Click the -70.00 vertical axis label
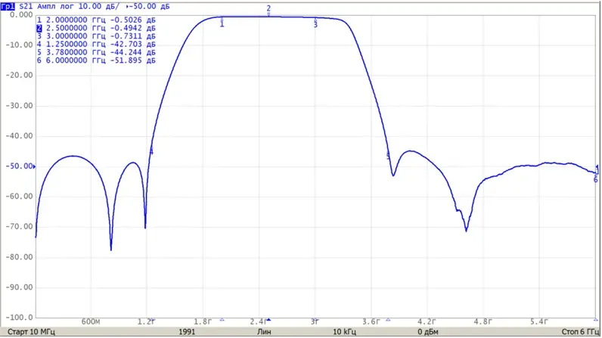602x338 pixels. [19, 227]
